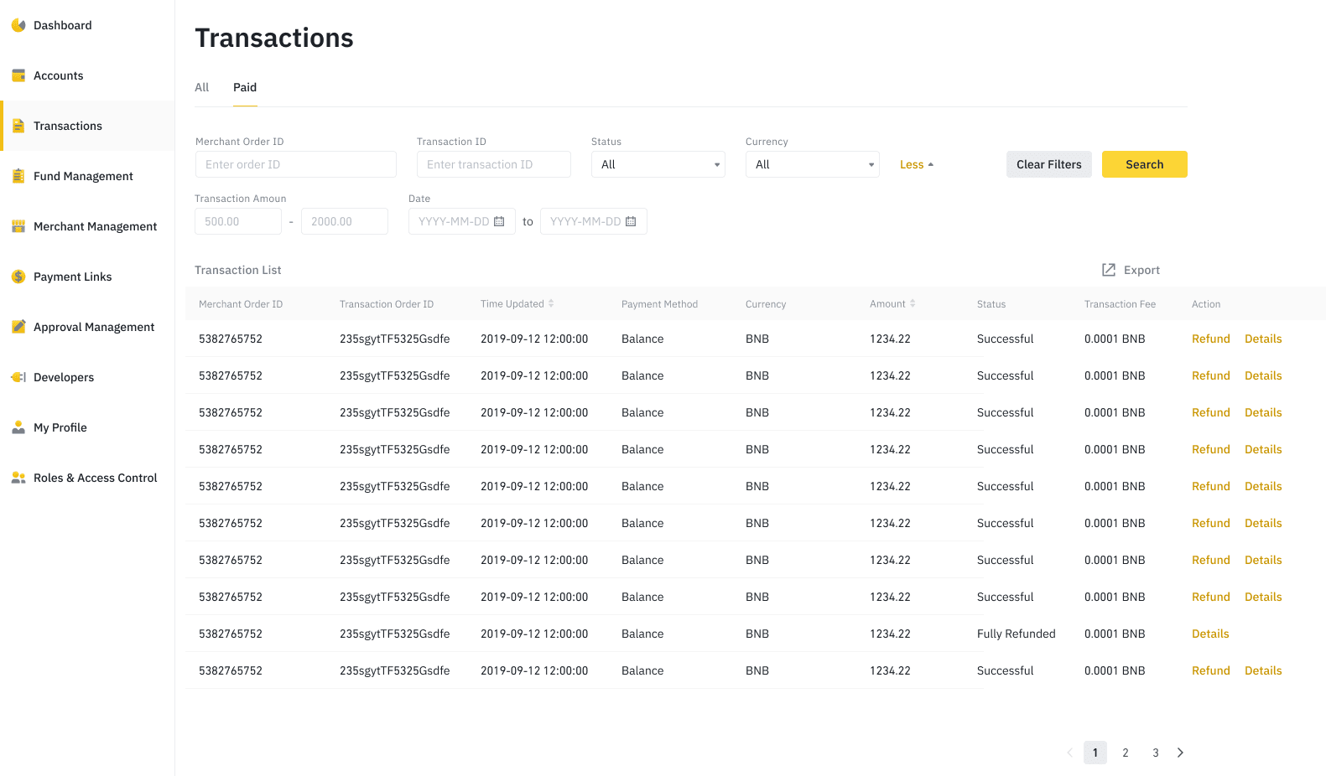Click the Merchant Management store icon
This screenshot has width=1326, height=776.
[18, 226]
